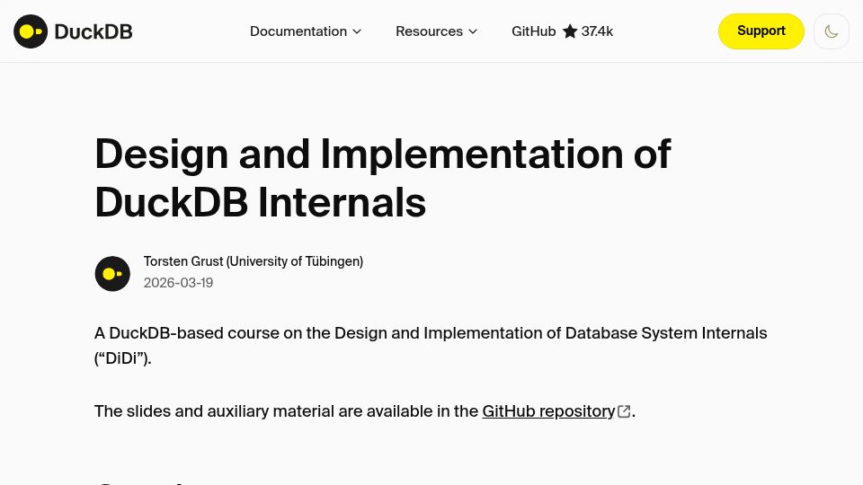Image resolution: width=863 pixels, height=485 pixels.
Task: Click the paragraph starting 'A DuckDB-based course'
Action: [431, 345]
